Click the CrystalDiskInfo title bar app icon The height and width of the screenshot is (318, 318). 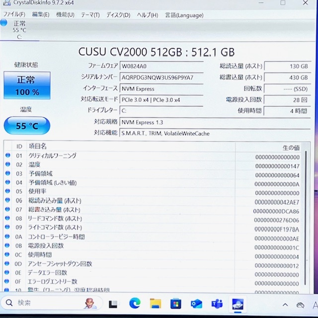coord(6,2)
